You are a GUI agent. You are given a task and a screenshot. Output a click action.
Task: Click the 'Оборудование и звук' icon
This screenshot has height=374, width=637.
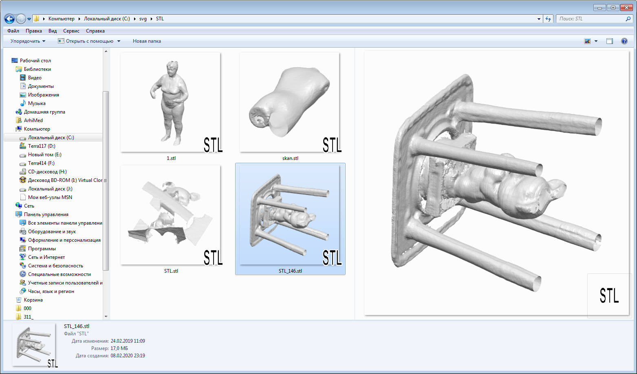pyautogui.click(x=23, y=232)
